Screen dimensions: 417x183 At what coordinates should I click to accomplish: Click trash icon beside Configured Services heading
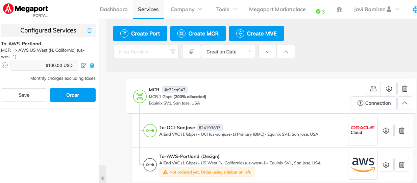(90, 30)
